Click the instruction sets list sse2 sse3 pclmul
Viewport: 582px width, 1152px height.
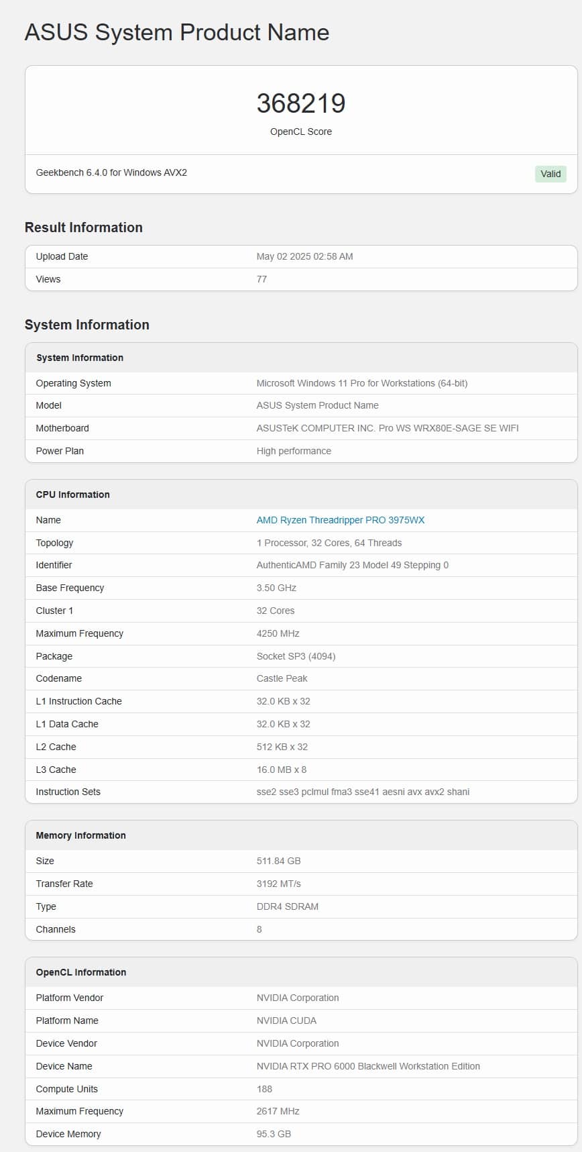coord(363,792)
